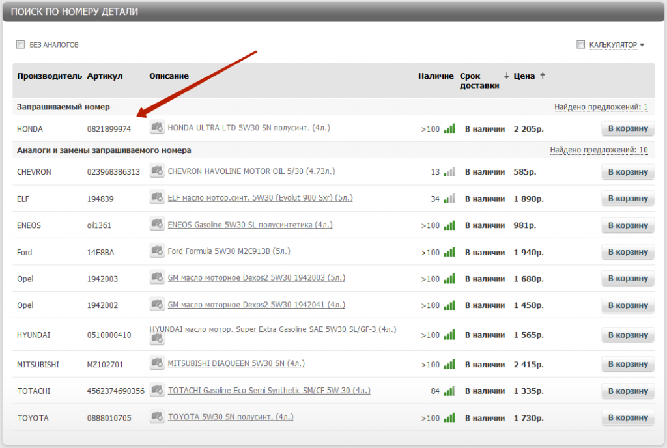The width and height of the screenshot is (667, 448).
Task: Open 'HYUNDAI масло мотор. Super Extra' link
Action: tap(273, 329)
